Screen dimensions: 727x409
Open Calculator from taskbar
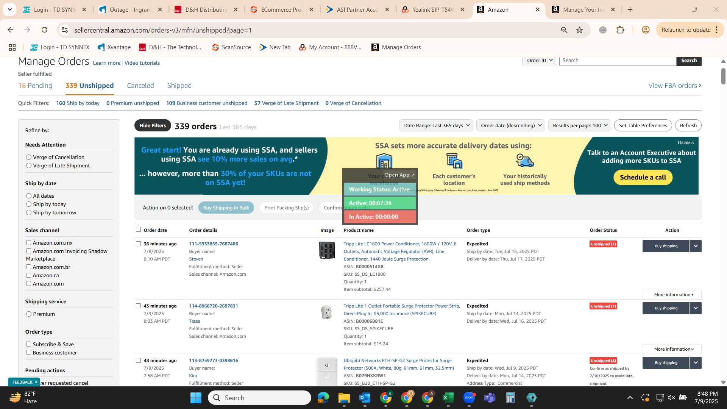tap(510, 398)
